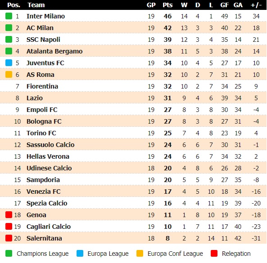Click the Pos. column header
267x263 pixels.
(x=14, y=5)
